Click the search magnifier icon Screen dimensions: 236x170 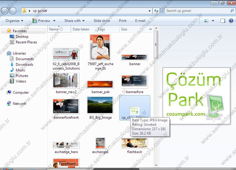(232, 11)
